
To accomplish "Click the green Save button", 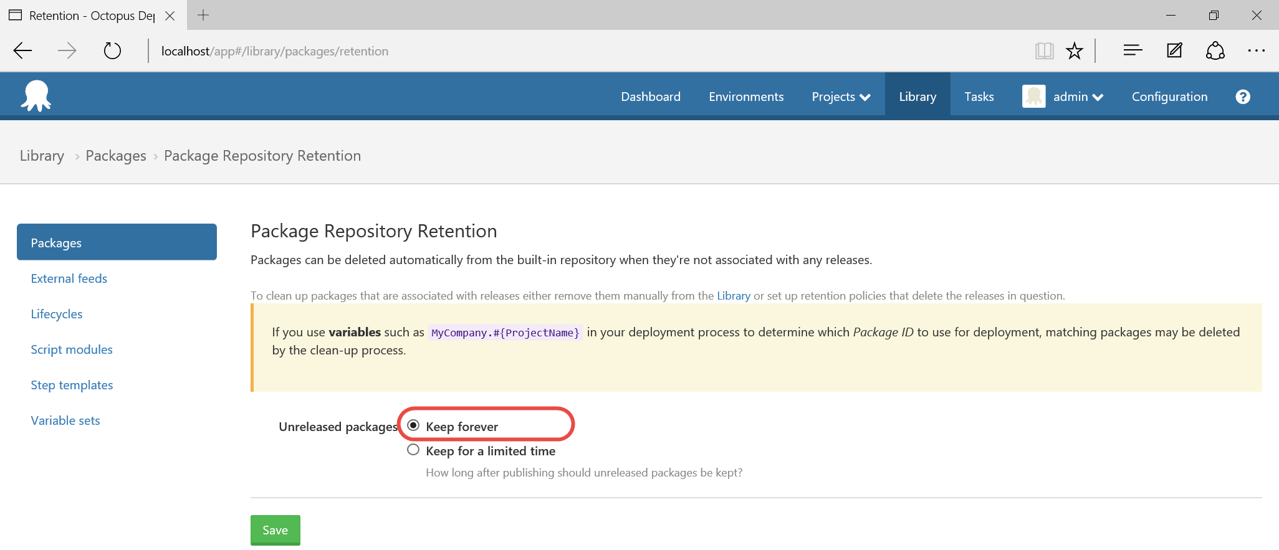I will (x=275, y=530).
